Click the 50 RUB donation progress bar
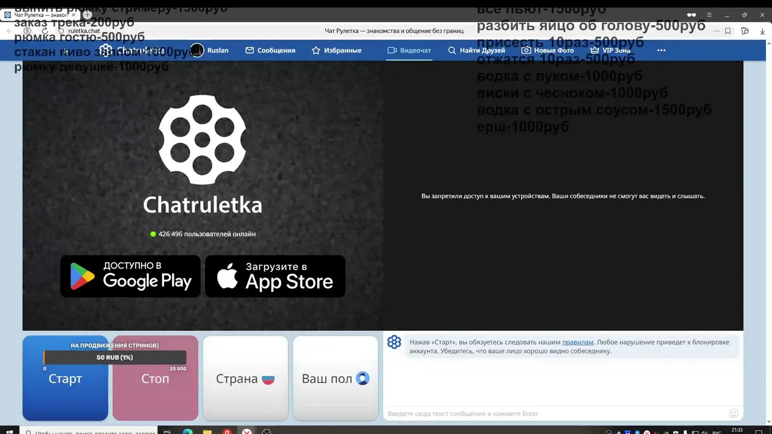 pyautogui.click(x=115, y=357)
